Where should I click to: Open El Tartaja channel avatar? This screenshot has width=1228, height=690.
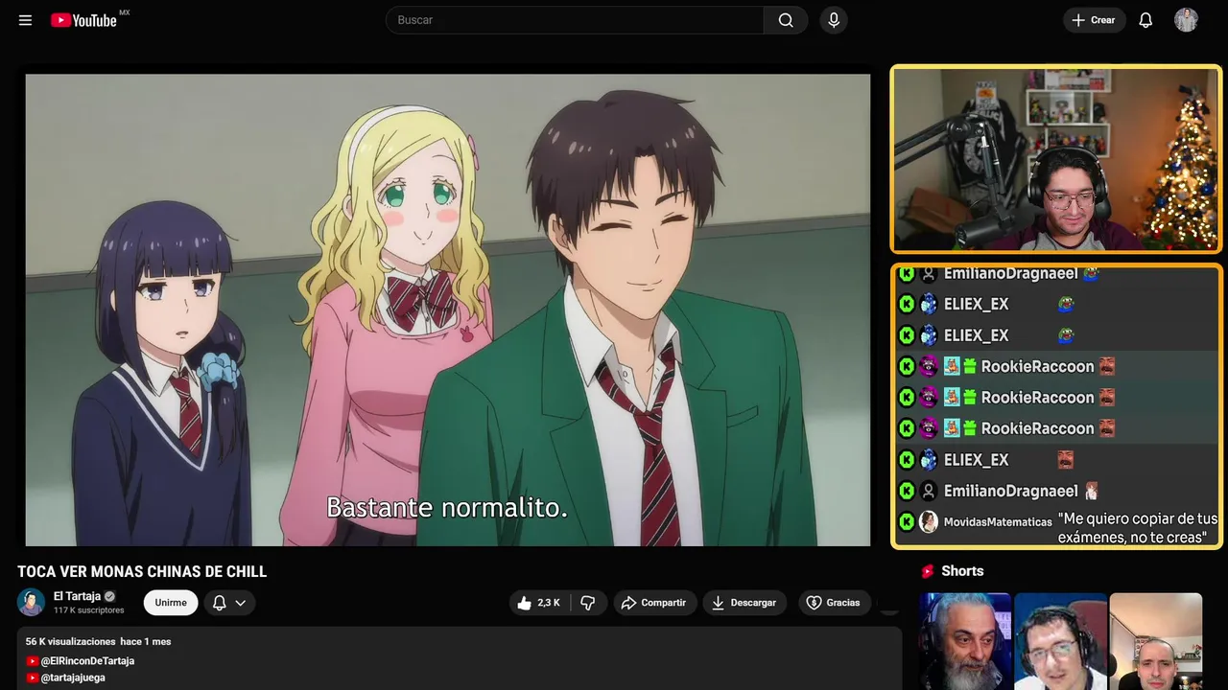pyautogui.click(x=32, y=603)
